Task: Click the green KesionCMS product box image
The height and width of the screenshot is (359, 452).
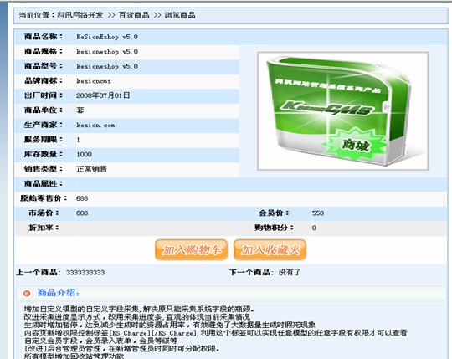Action: click(342, 111)
